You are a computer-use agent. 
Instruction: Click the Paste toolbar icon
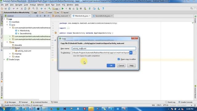click(x=29, y=9)
